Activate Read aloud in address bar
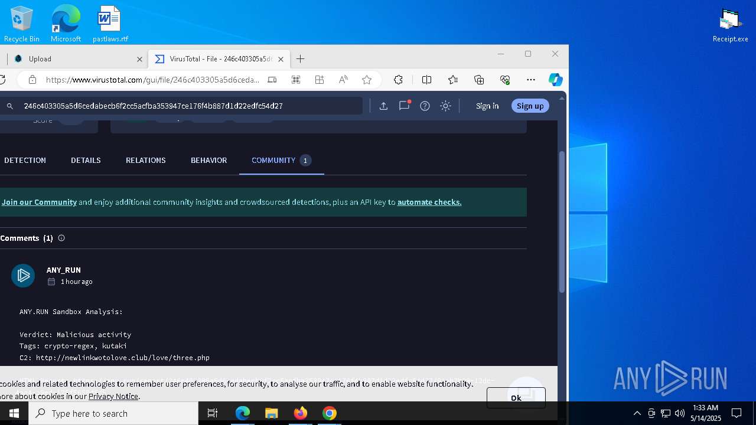Screen dimensions: 756x425 (343, 80)
